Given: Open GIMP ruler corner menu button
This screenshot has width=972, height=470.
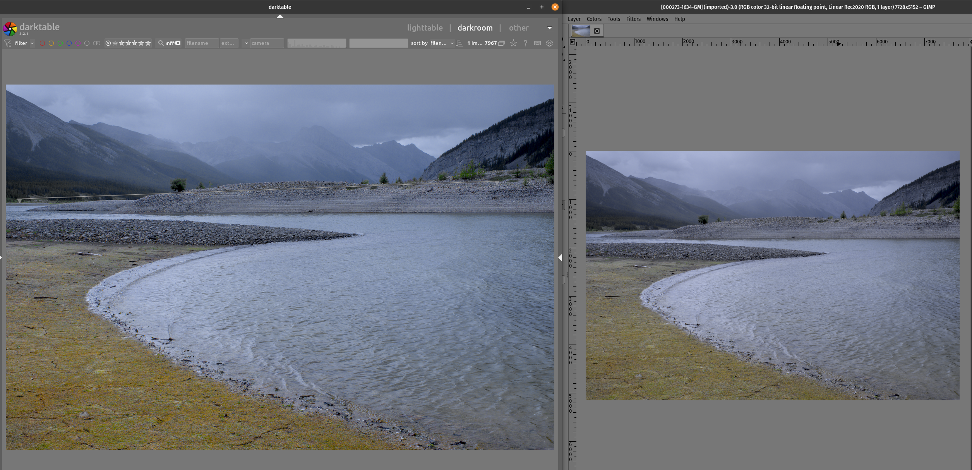Looking at the screenshot, I should [573, 42].
